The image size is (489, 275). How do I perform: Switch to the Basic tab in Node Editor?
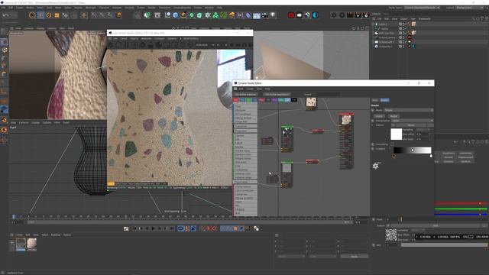point(375,100)
